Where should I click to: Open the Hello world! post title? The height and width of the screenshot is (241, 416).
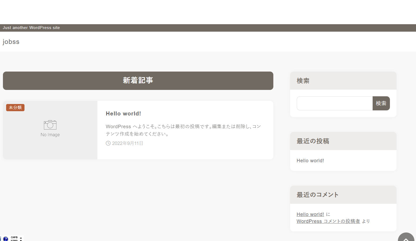123,114
